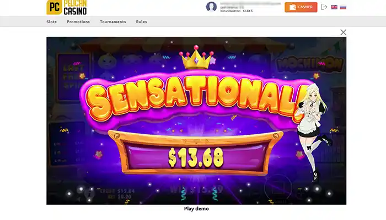Click the Mochimon game title logo

(x=310, y=64)
